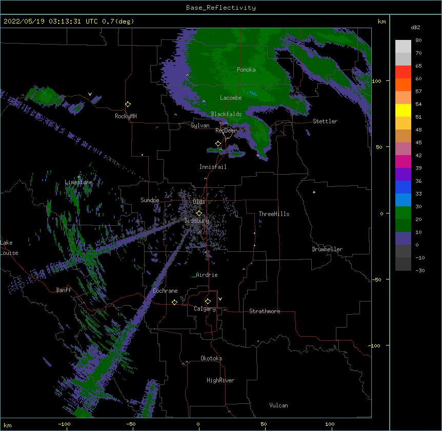Viewport: 442px width, 431px height.
Task: Click the yellow diamond marker above Calgary label
Action: point(208,301)
